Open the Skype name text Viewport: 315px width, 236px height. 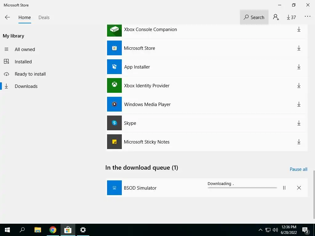[130, 123]
